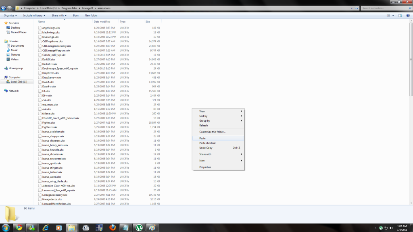Screen dimensions: 413x232
Task: Toggle the preview pane icon
Action: [400, 15]
